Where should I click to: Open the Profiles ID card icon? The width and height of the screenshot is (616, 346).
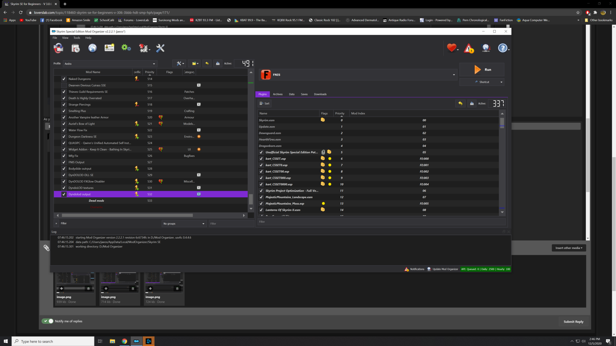(x=109, y=48)
